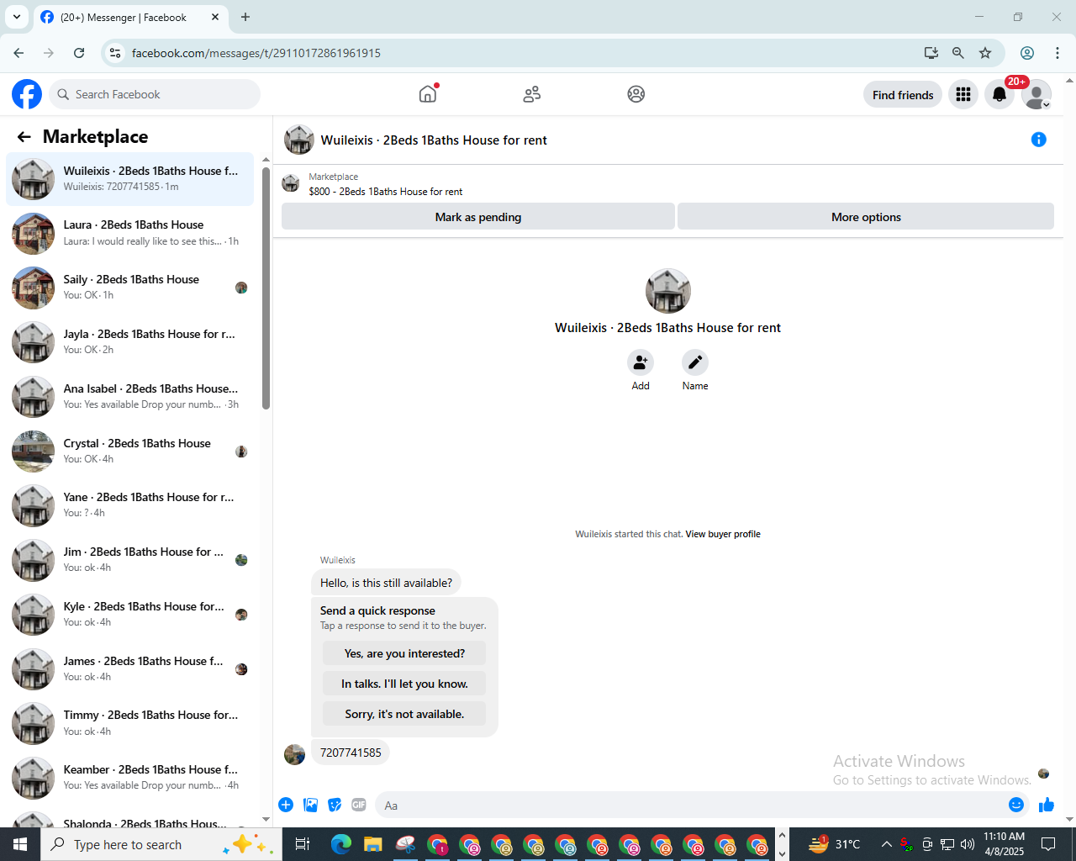Open File Explorer from taskbar
This screenshot has width=1076, height=861.
373,844
